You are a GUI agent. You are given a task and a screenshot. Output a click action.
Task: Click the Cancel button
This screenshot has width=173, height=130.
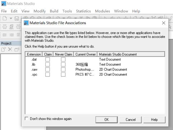pyautogui.click(x=131, y=120)
